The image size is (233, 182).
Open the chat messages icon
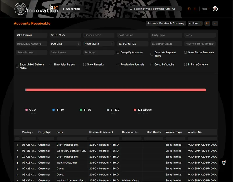[189, 9]
